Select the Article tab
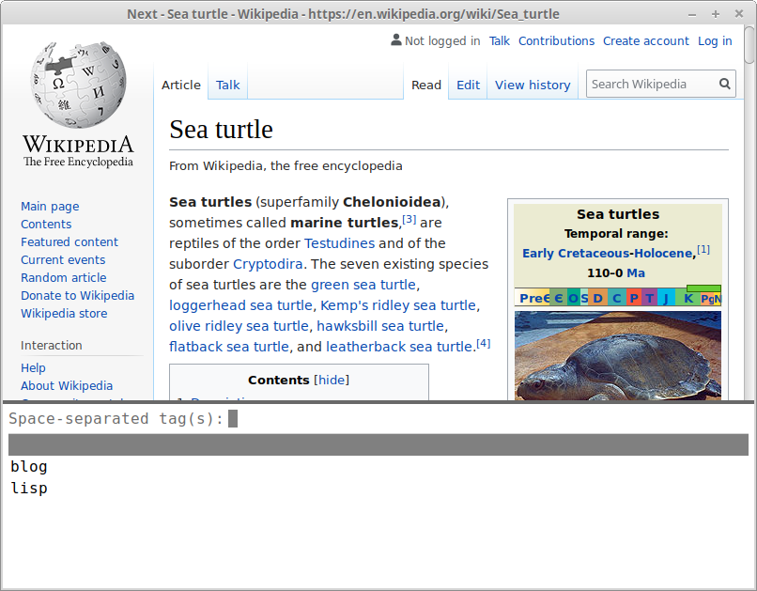This screenshot has width=757, height=591. (x=181, y=85)
